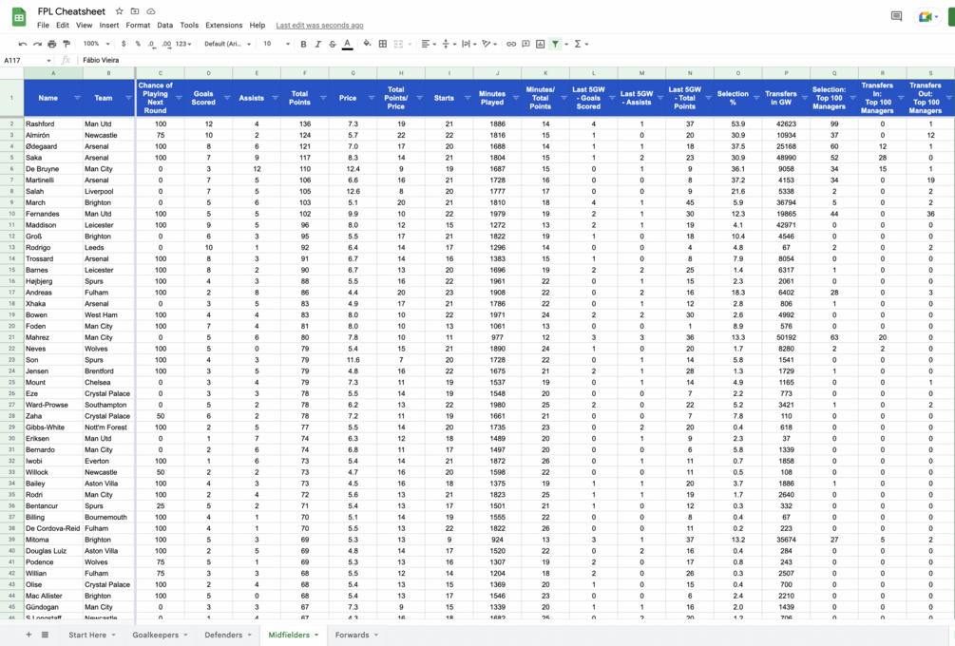Format cells as currency

(124, 44)
